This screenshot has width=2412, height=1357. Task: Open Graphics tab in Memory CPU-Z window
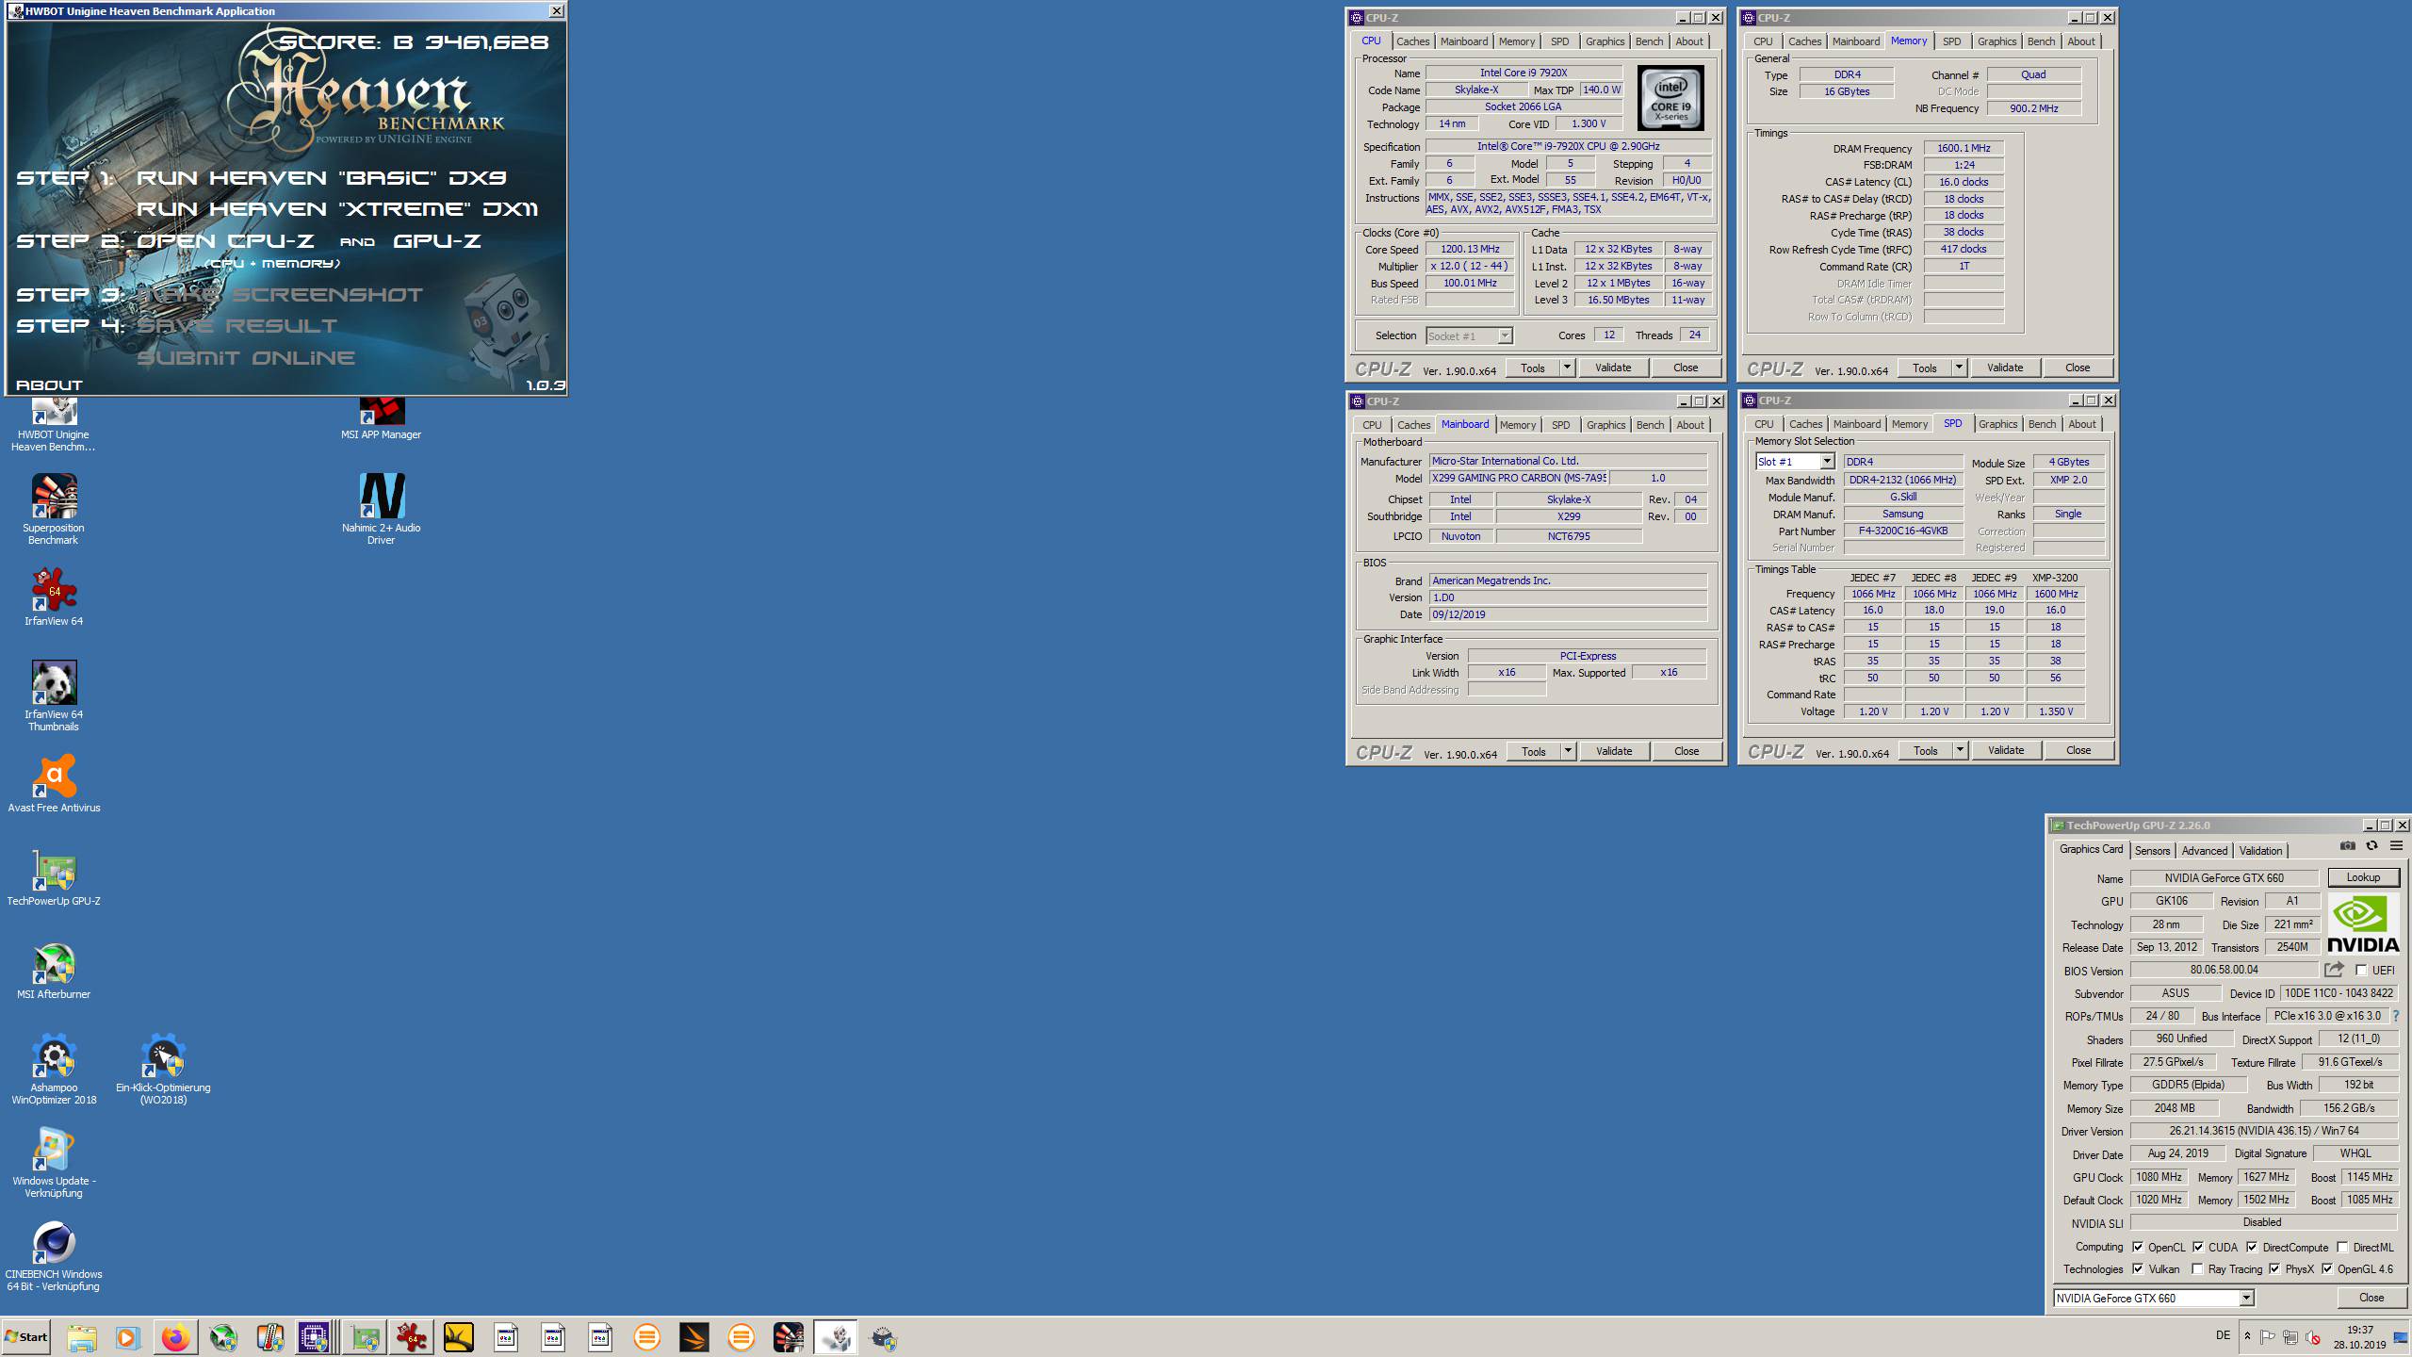pos(1996,41)
